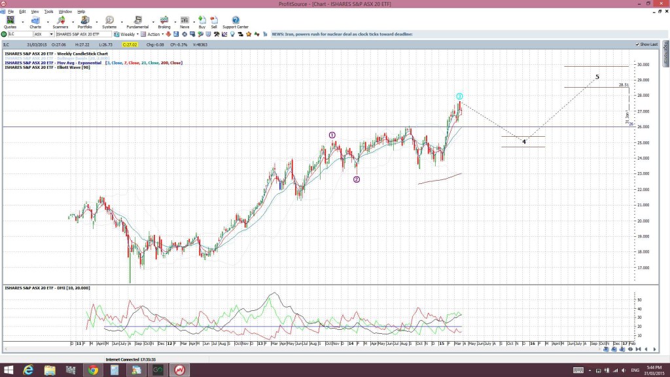Open the Tools menu
Screen dimensions: 670x377
point(48,12)
